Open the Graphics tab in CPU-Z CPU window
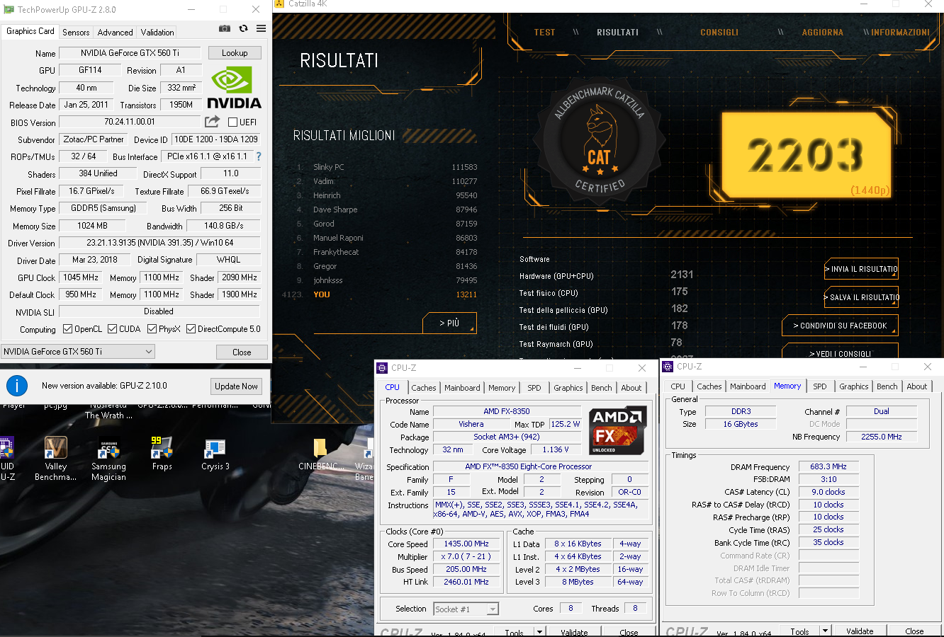This screenshot has width=944, height=637. 568,388
